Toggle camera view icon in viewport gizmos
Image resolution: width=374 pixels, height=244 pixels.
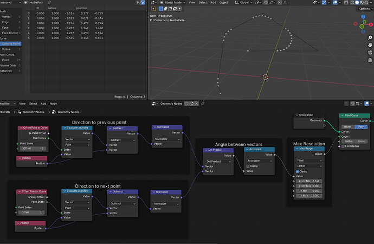pyautogui.click(x=370, y=53)
